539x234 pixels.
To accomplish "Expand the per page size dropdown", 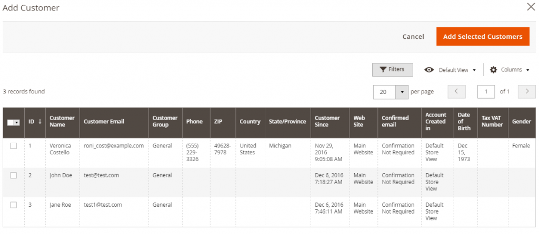I will point(402,92).
